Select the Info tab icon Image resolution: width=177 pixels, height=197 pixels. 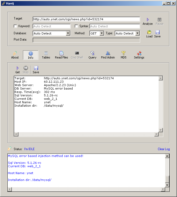point(31,53)
